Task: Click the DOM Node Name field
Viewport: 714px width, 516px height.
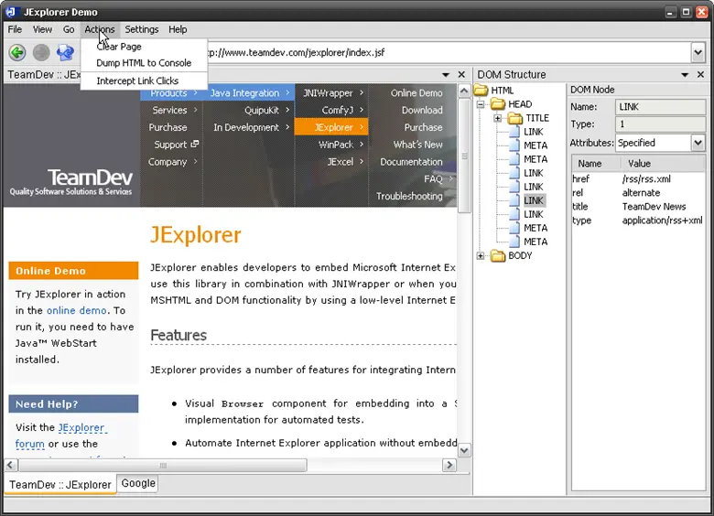Action: click(660, 107)
